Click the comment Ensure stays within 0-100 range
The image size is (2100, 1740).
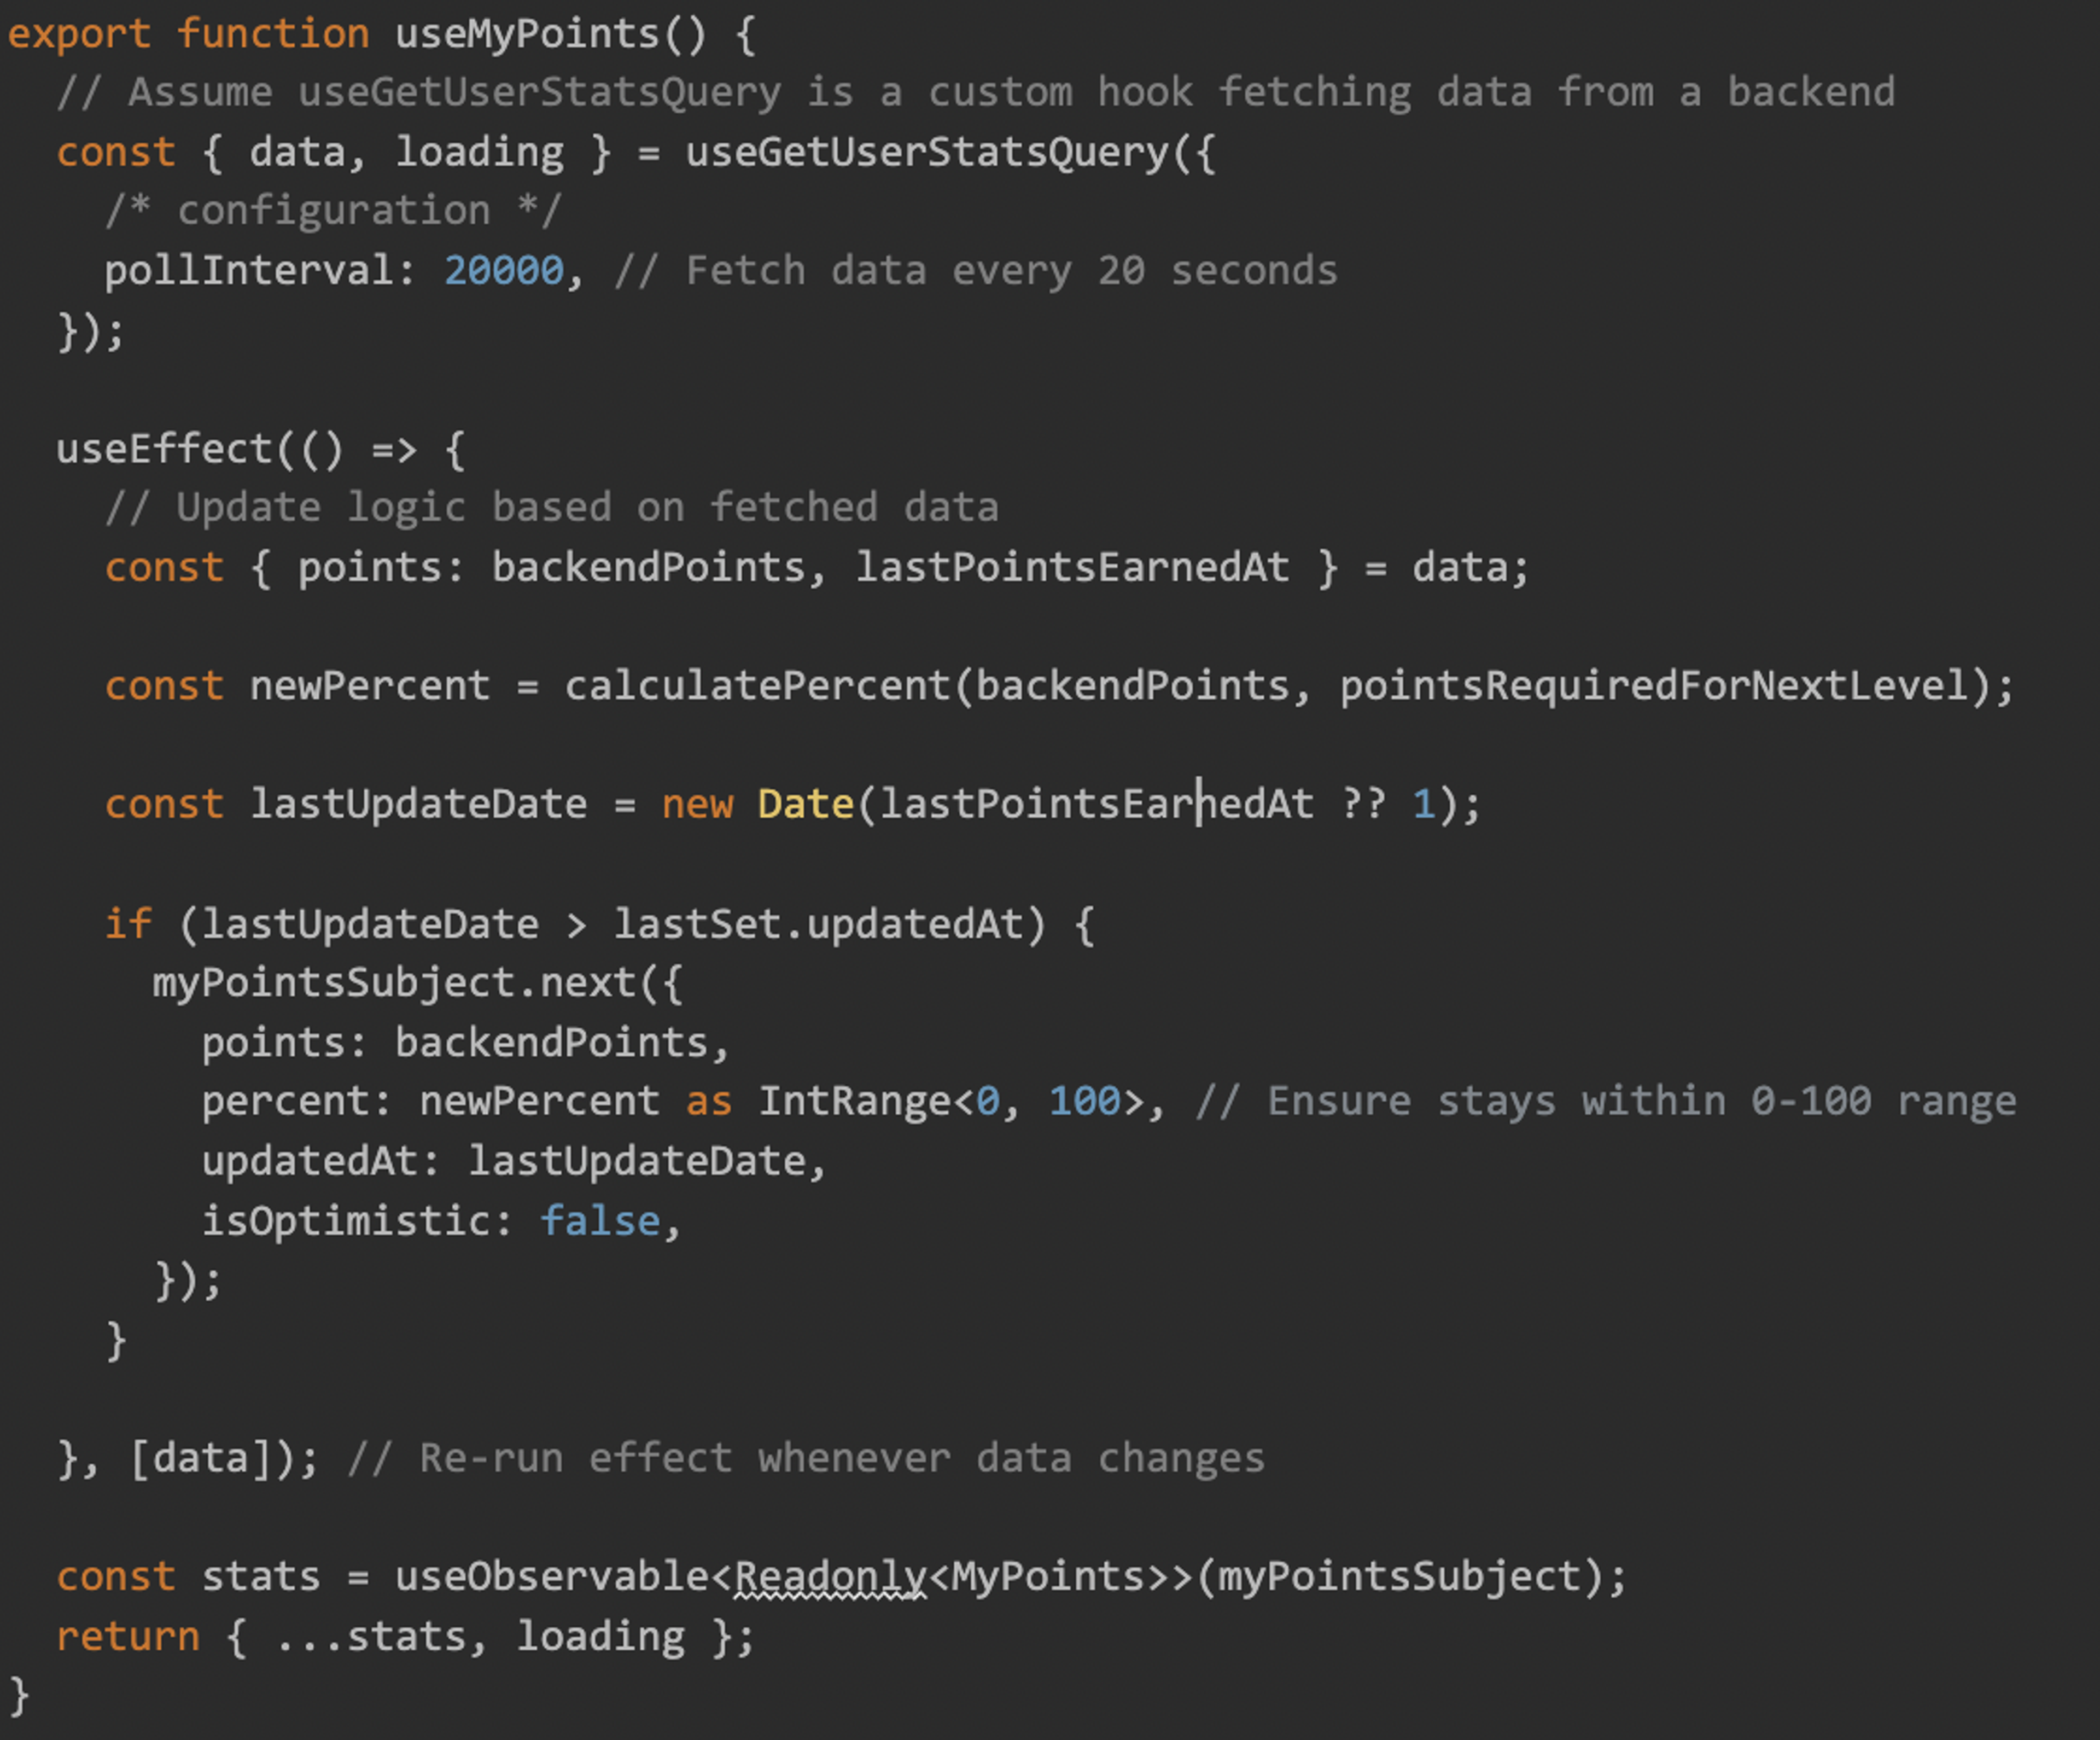[x=1605, y=1102]
